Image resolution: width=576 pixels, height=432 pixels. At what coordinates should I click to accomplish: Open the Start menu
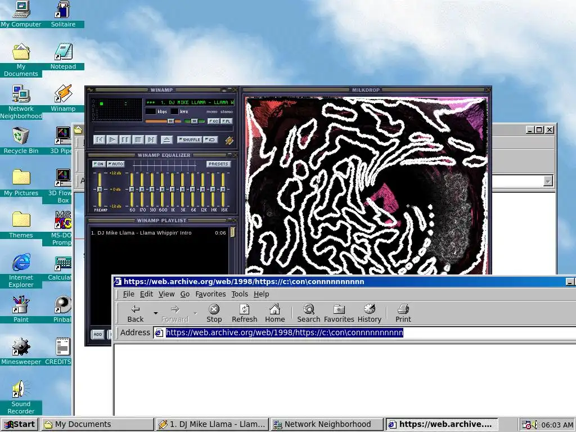coord(20,424)
